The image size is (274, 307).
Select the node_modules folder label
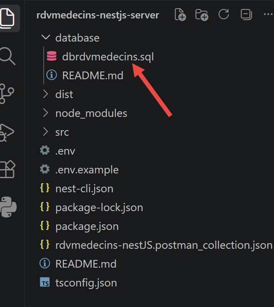pos(91,113)
